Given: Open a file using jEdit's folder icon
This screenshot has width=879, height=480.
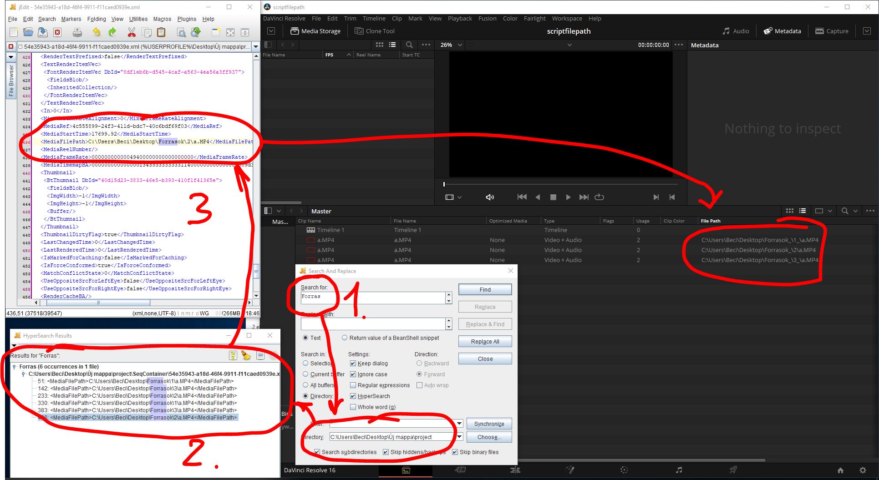Looking at the screenshot, I should (28, 32).
